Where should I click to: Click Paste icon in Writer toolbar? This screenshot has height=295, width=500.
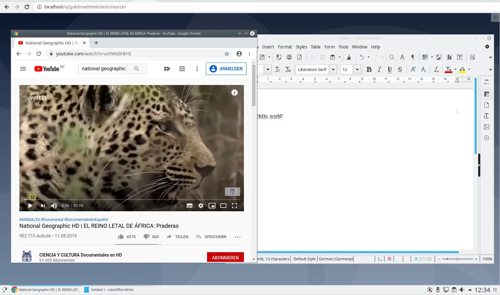[333, 57]
